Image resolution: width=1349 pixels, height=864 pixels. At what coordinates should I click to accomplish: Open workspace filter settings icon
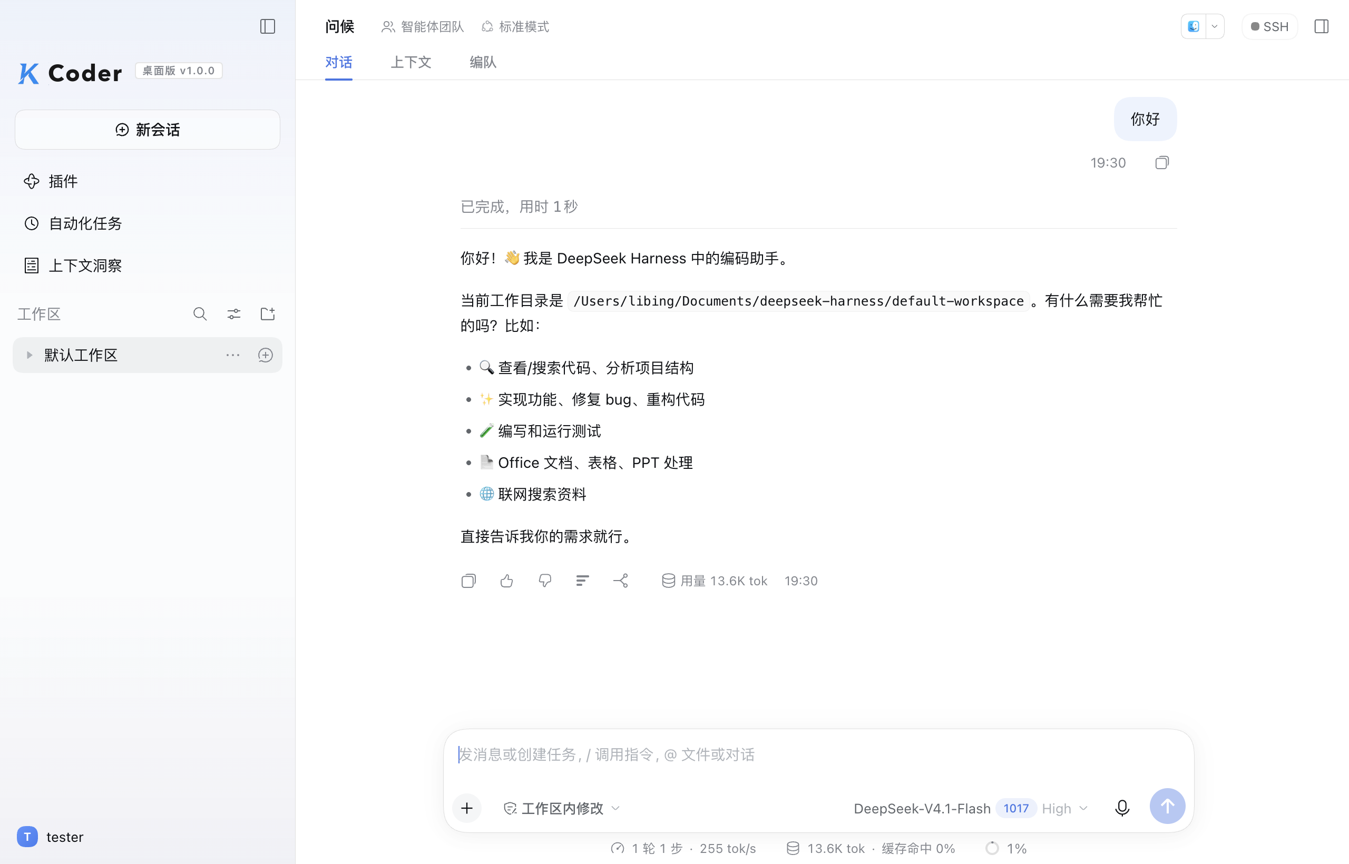(234, 313)
